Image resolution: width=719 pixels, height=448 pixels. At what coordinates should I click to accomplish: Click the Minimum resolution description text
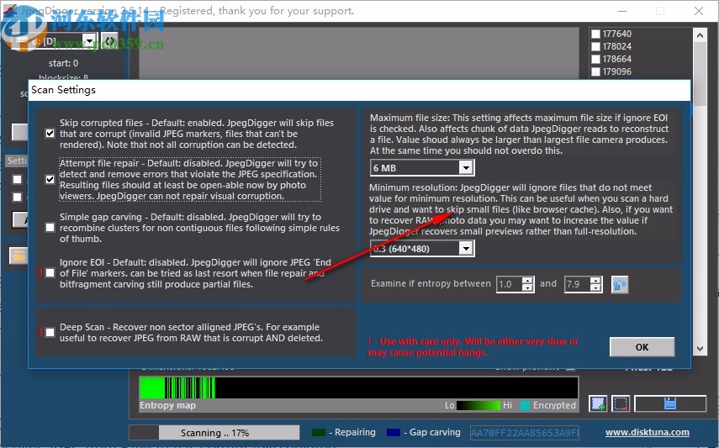tap(521, 209)
